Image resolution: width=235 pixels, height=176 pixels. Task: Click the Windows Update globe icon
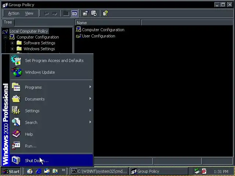pos(16,72)
